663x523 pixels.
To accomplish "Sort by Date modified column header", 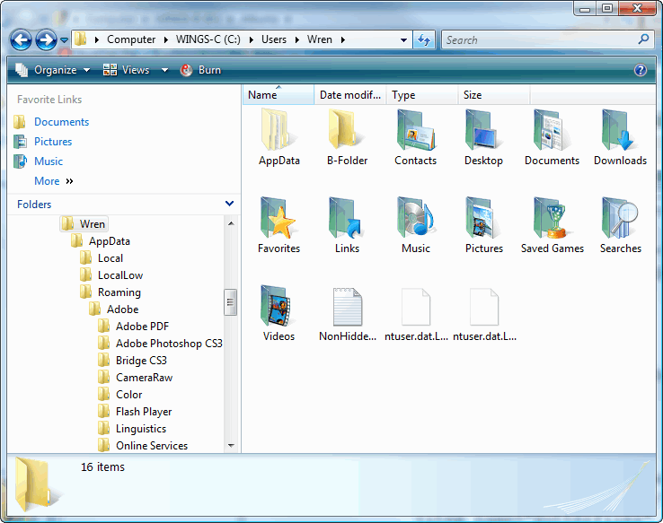I will tap(350, 95).
